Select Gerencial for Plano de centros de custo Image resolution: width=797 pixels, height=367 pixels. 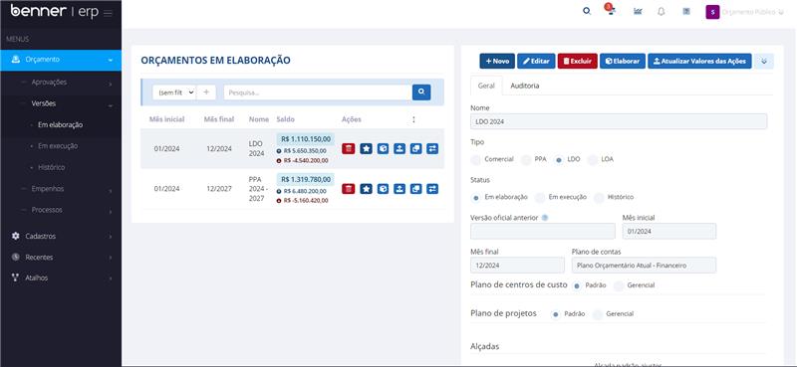click(619, 285)
